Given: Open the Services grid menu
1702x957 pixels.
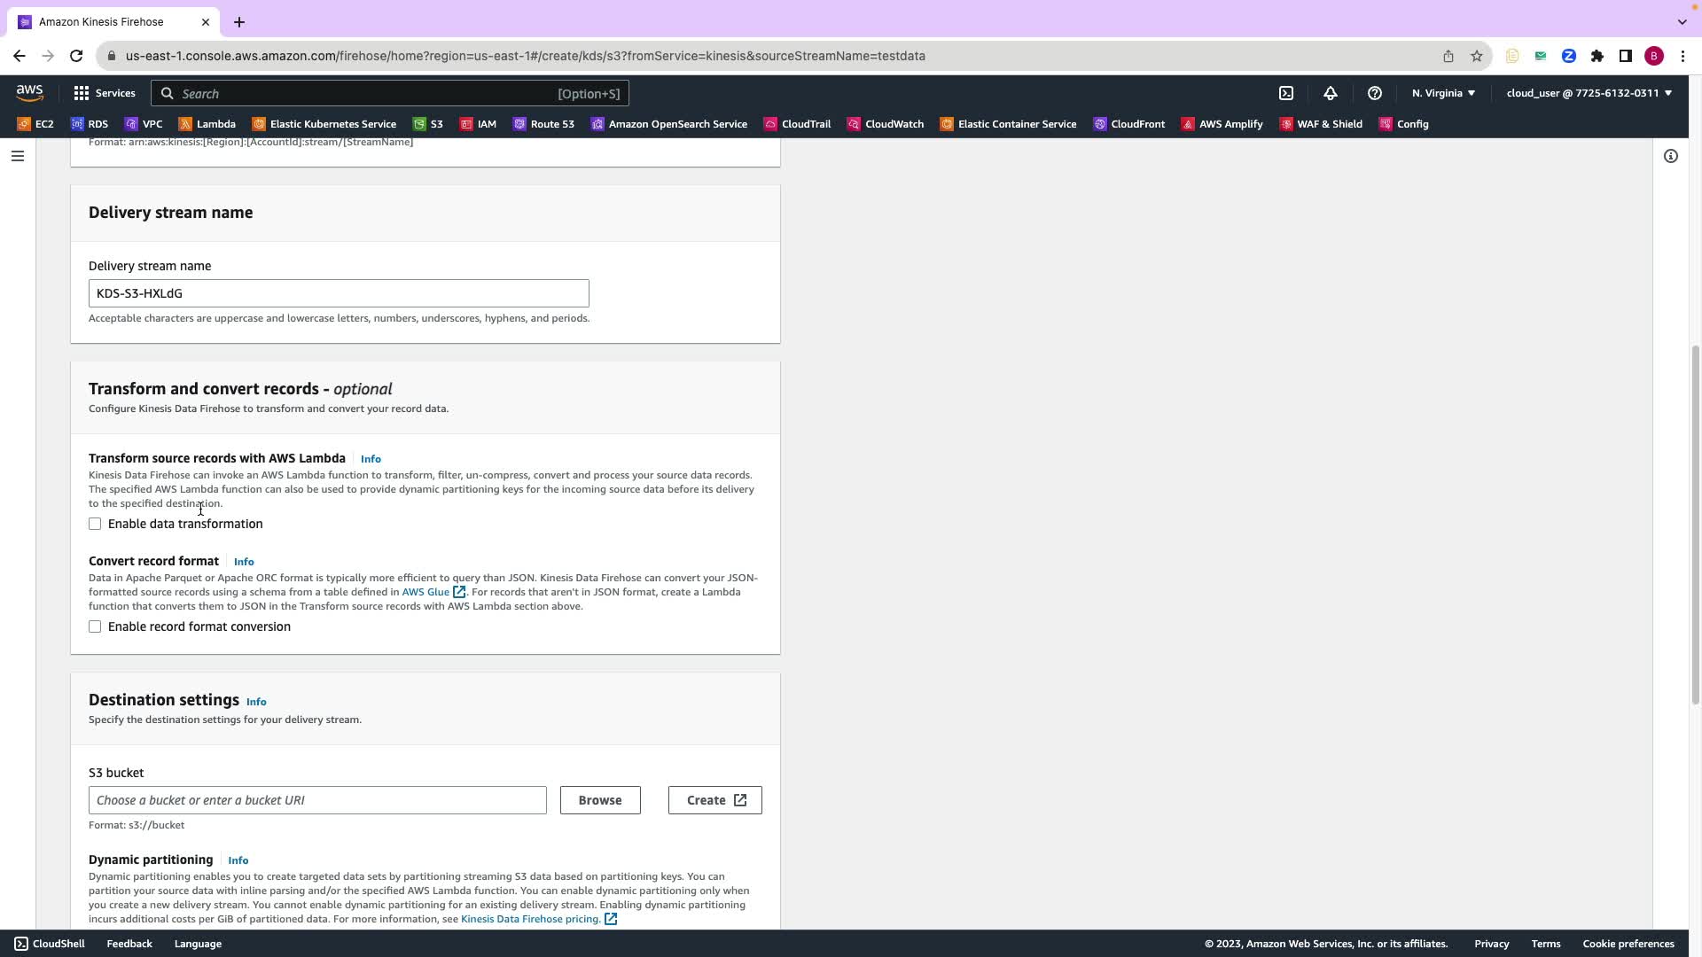Looking at the screenshot, I should [104, 93].
